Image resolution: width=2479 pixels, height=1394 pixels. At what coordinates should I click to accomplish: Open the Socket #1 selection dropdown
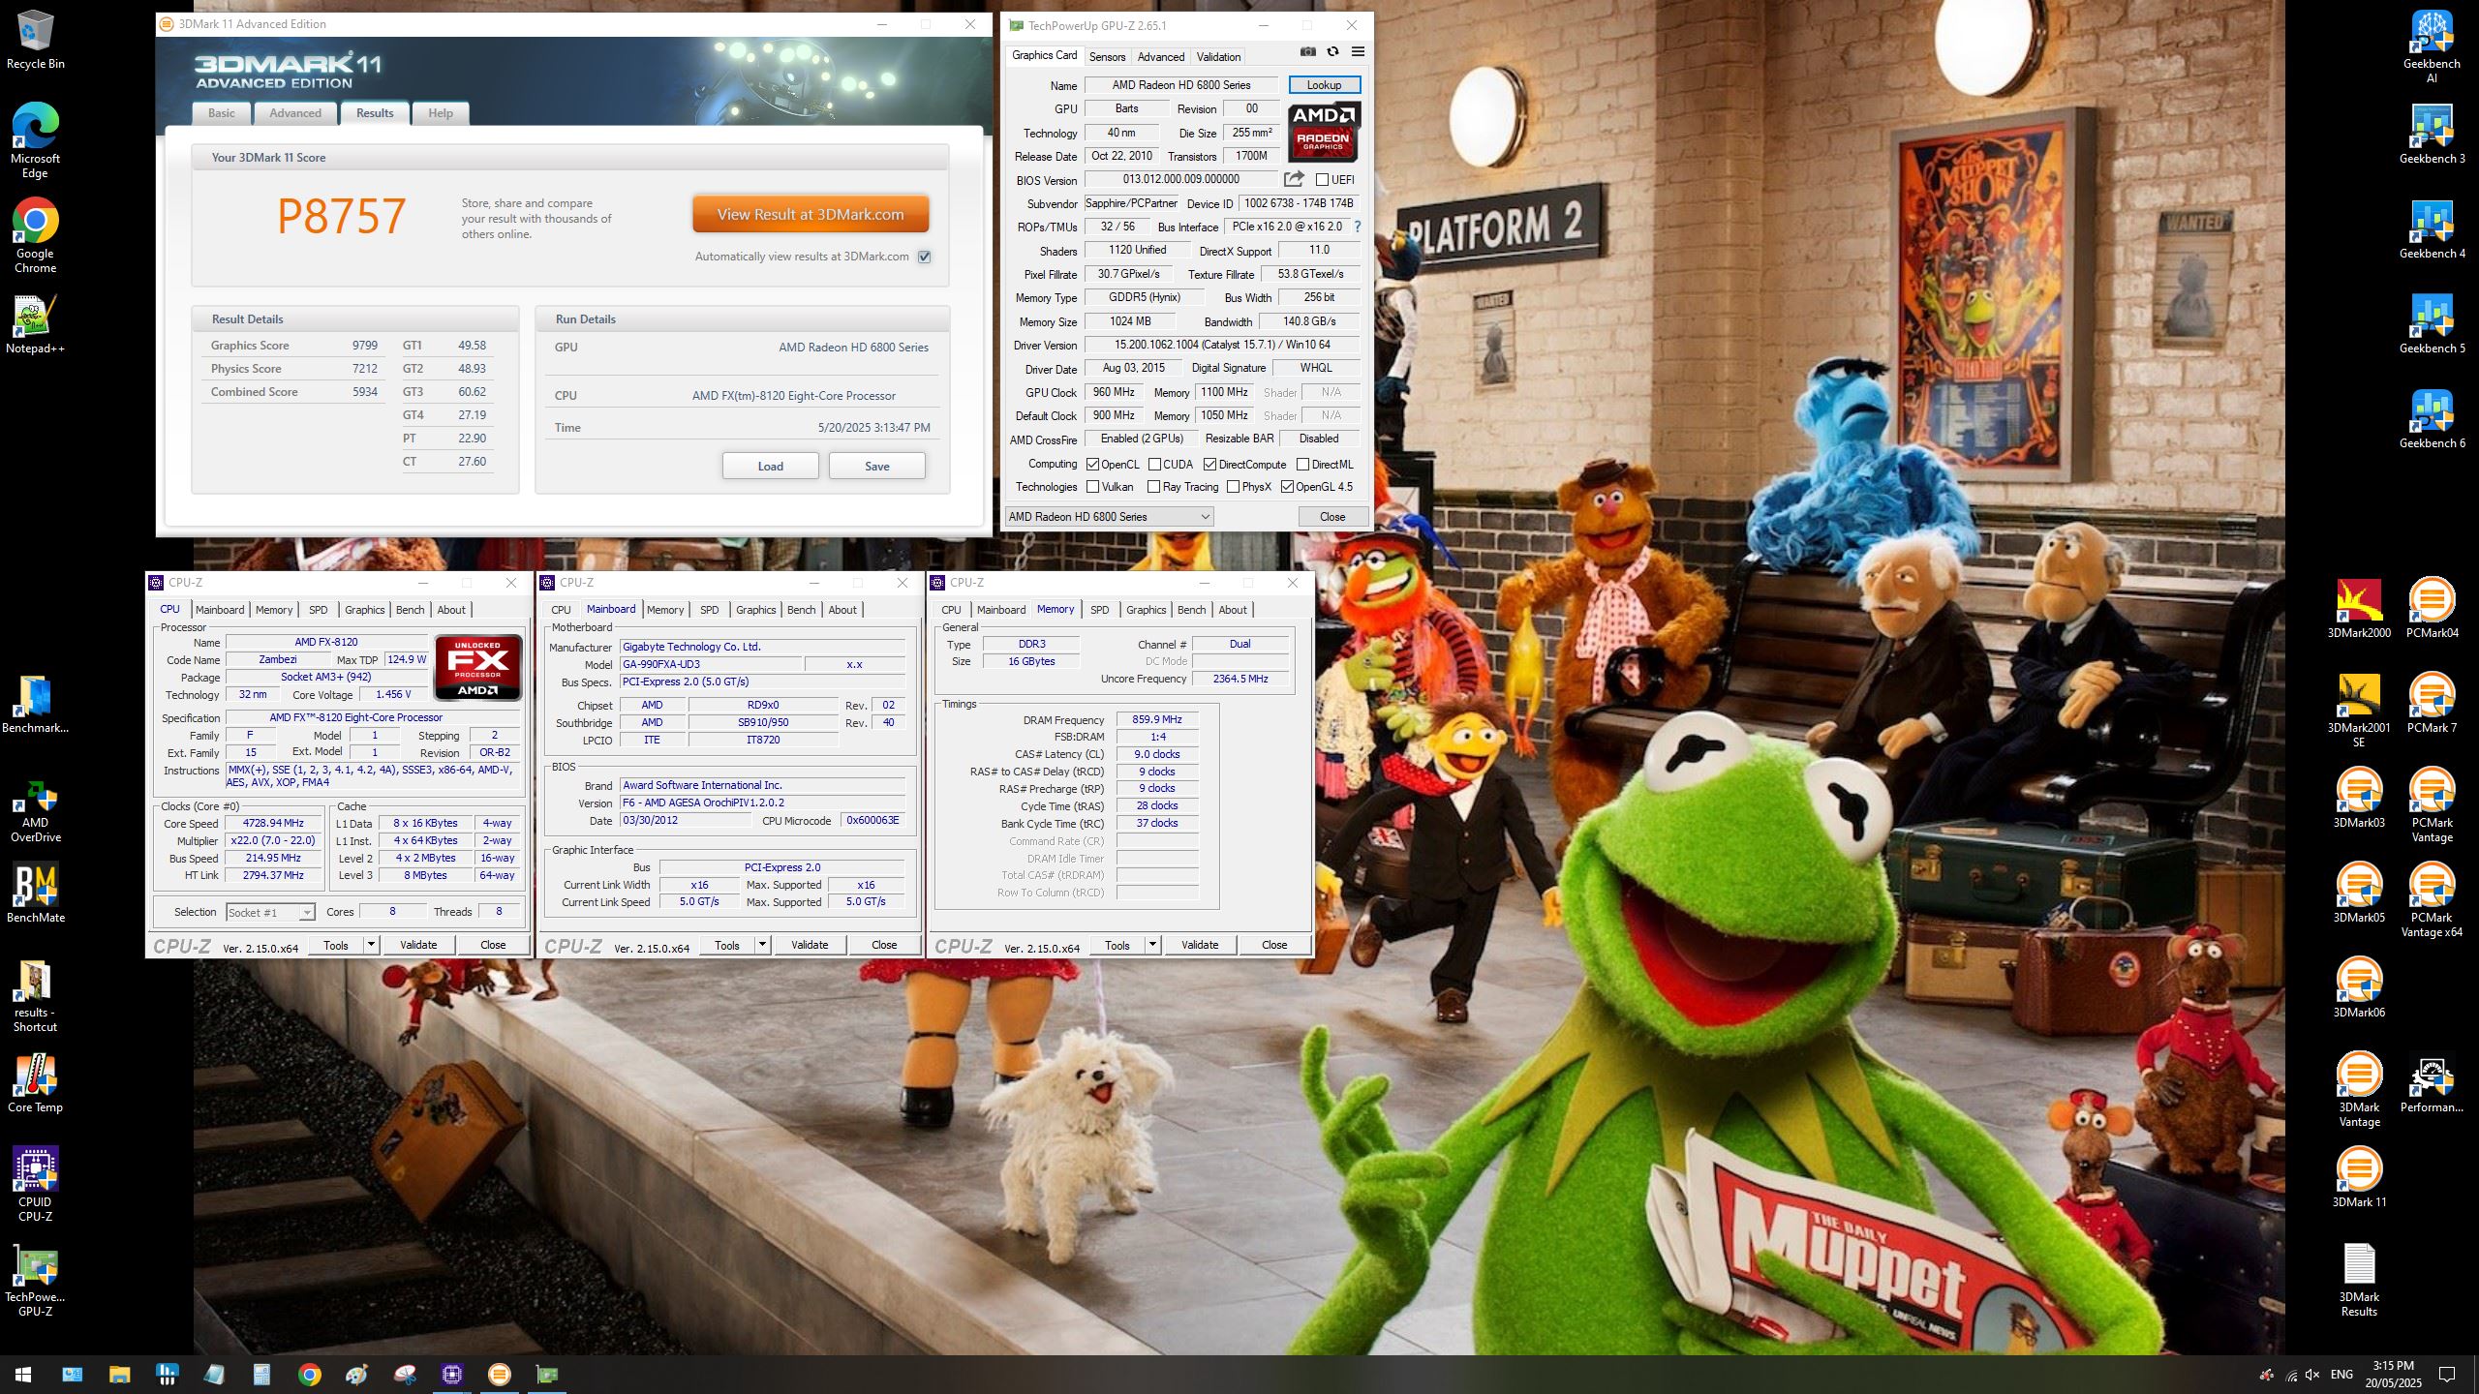(x=270, y=912)
